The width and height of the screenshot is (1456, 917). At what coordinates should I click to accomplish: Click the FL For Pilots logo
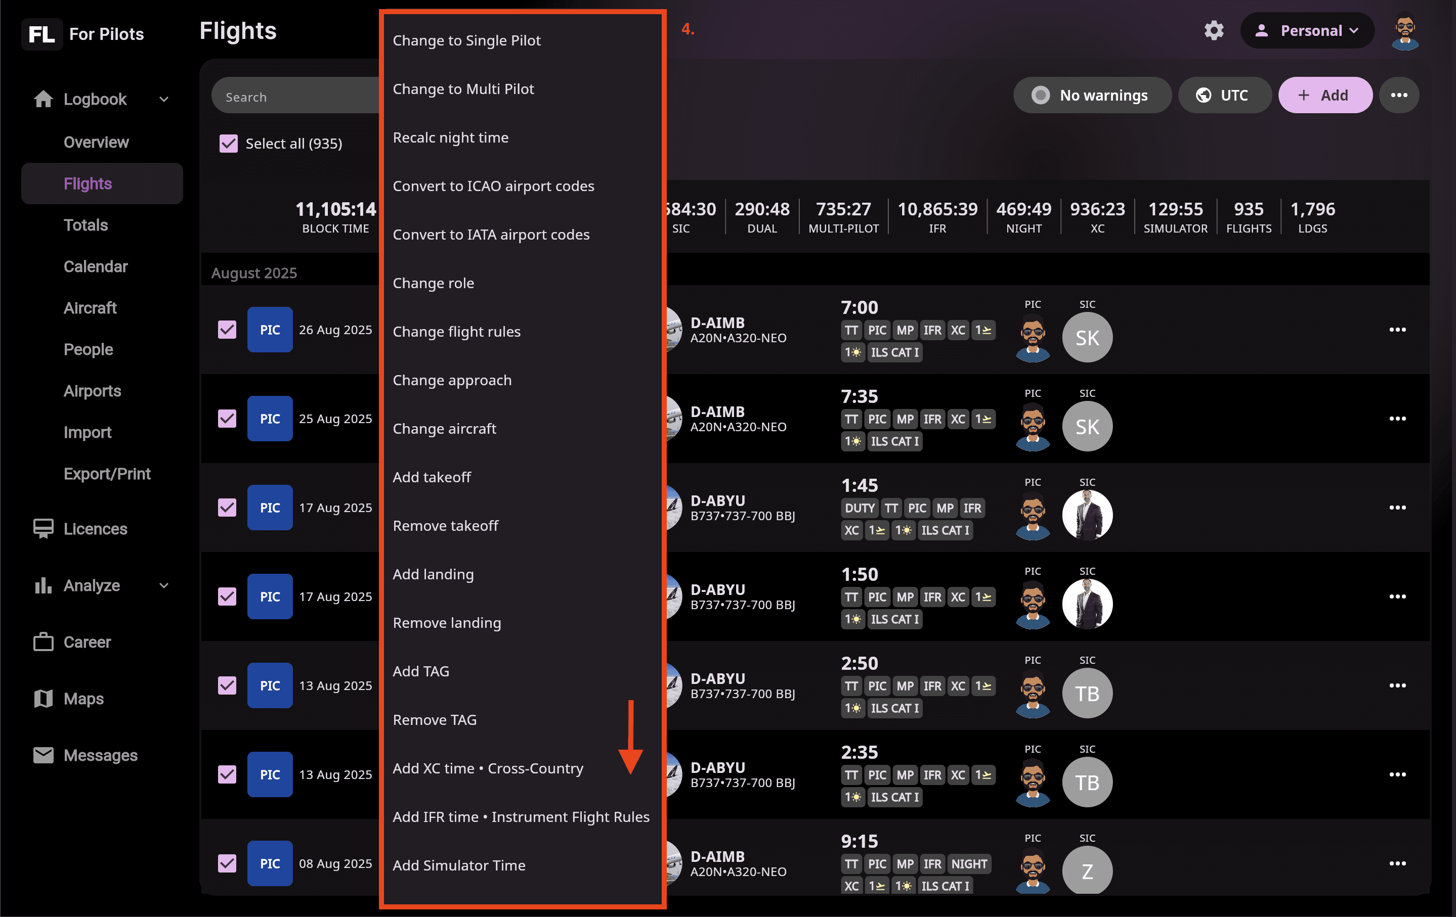coord(83,34)
